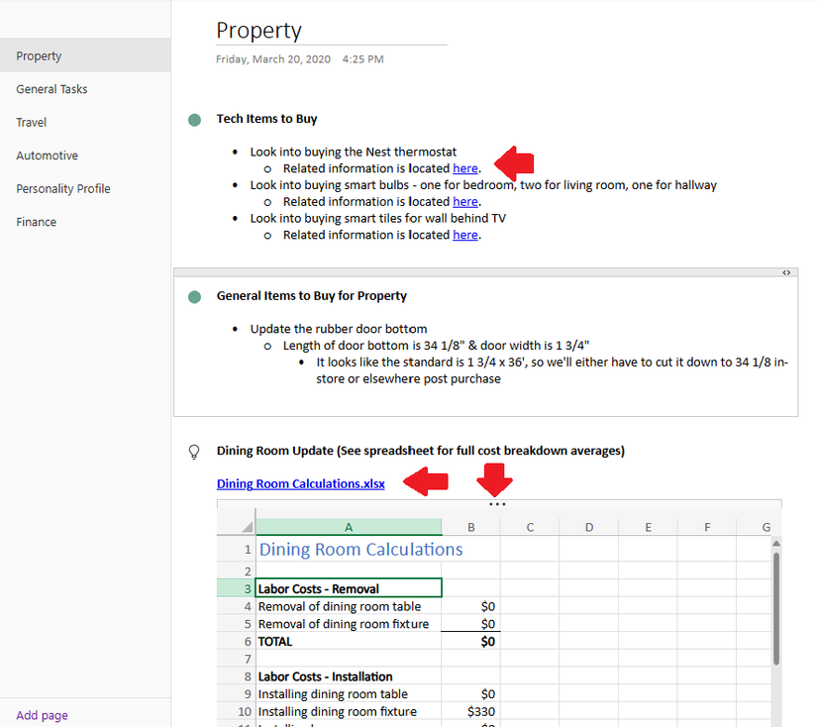817x727 pixels.
Task: Open the Automotive page
Action: [x=47, y=155]
